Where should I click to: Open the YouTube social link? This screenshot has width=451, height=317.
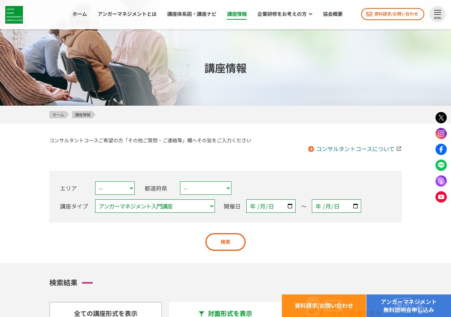441,197
